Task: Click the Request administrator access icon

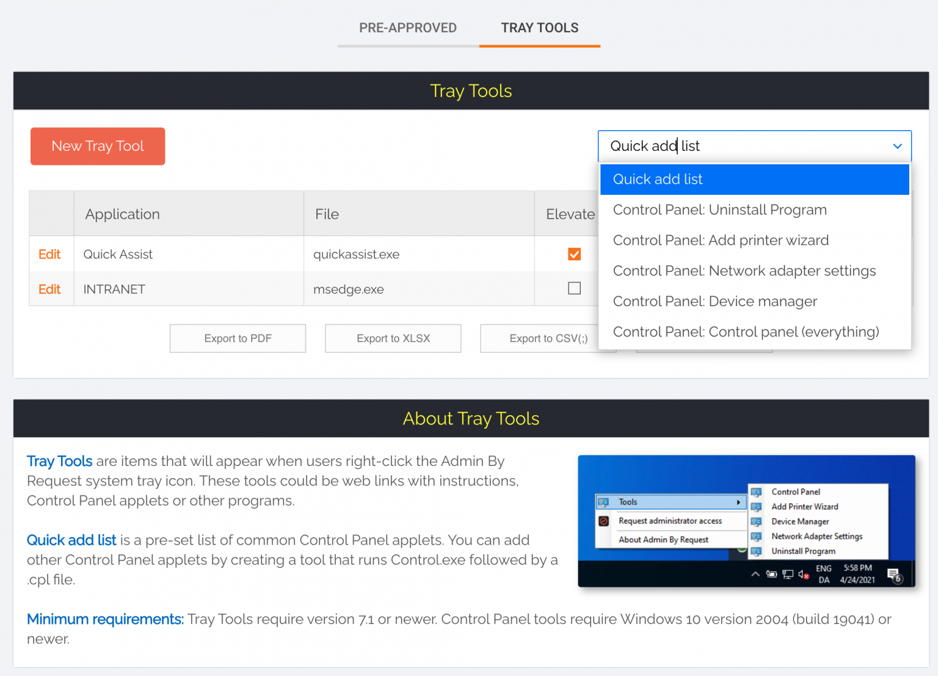Action: click(603, 521)
